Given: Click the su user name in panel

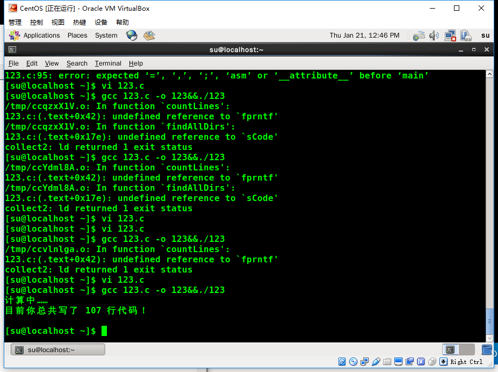Looking at the screenshot, I should [485, 35].
